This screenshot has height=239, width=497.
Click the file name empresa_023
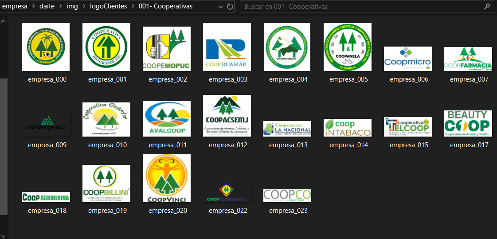(289, 211)
